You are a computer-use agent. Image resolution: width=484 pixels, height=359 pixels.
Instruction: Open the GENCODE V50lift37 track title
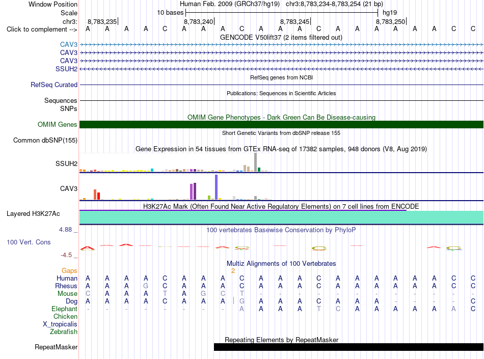[x=281, y=37]
